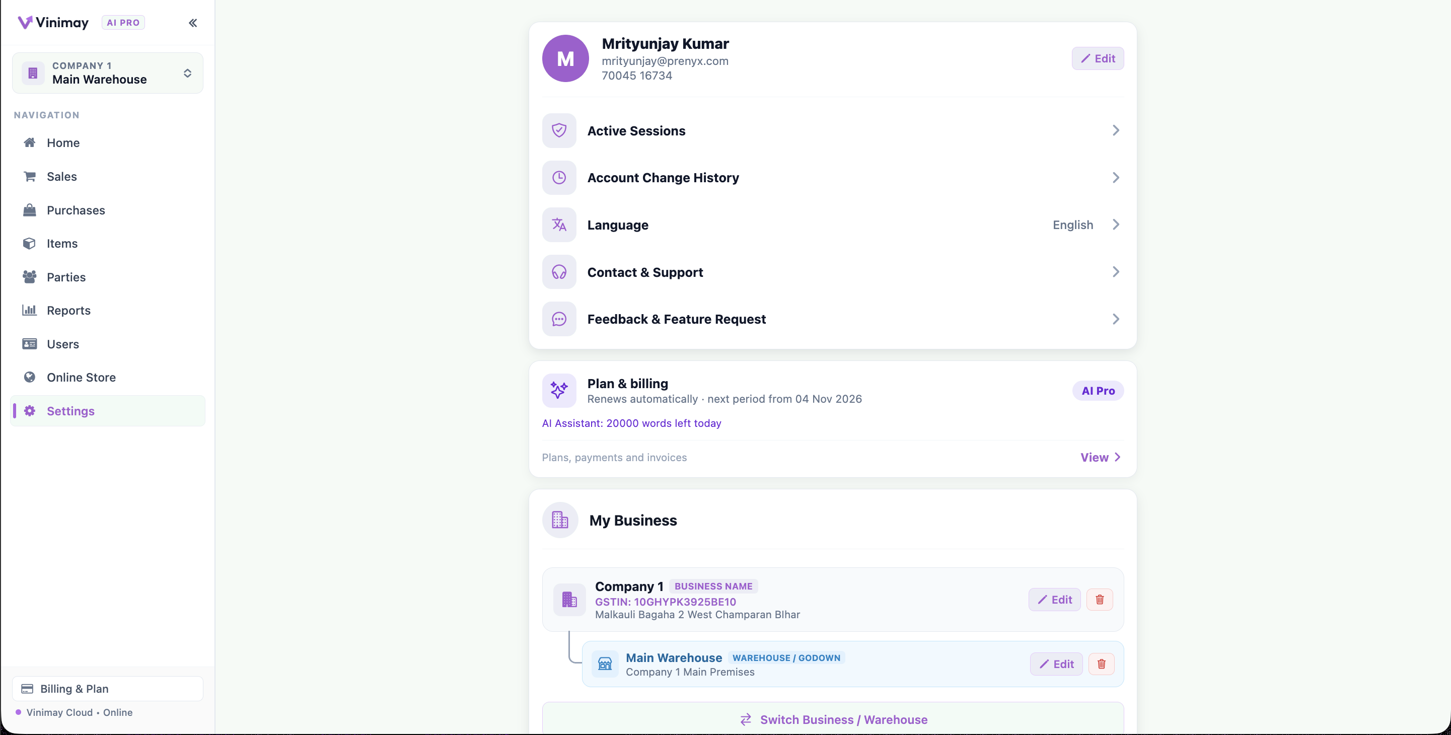Image resolution: width=1451 pixels, height=735 pixels.
Task: Click the Company 1 building icon
Action: (x=569, y=600)
